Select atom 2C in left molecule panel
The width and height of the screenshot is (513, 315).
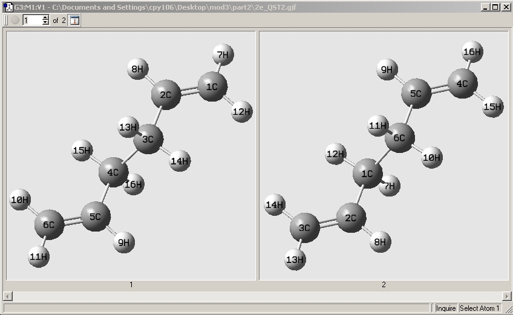(x=166, y=94)
